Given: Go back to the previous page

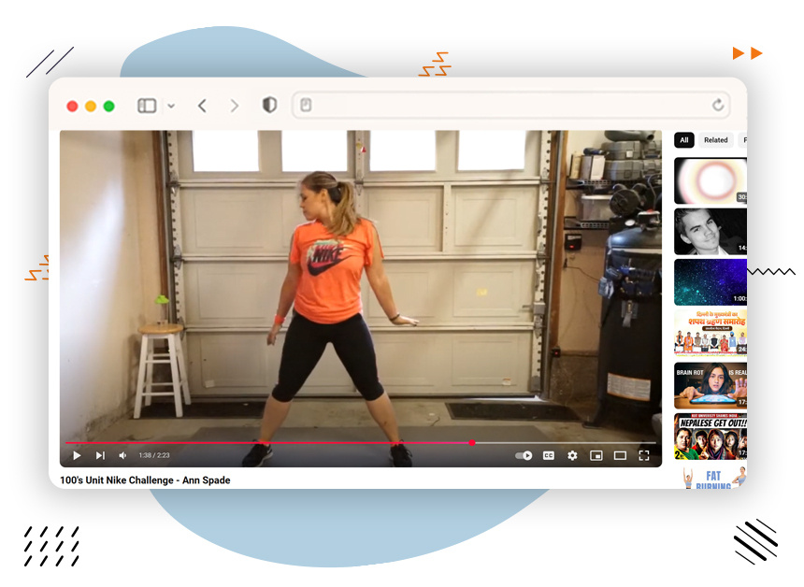Looking at the screenshot, I should 202,106.
